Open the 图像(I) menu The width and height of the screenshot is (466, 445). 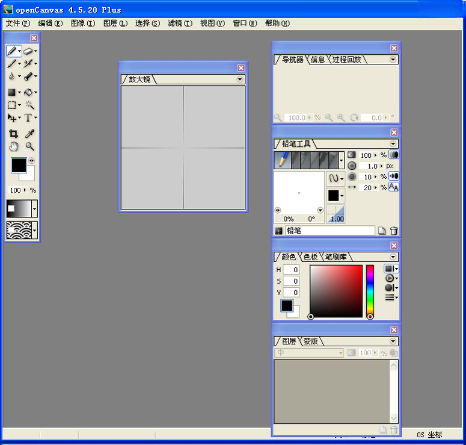(x=83, y=23)
